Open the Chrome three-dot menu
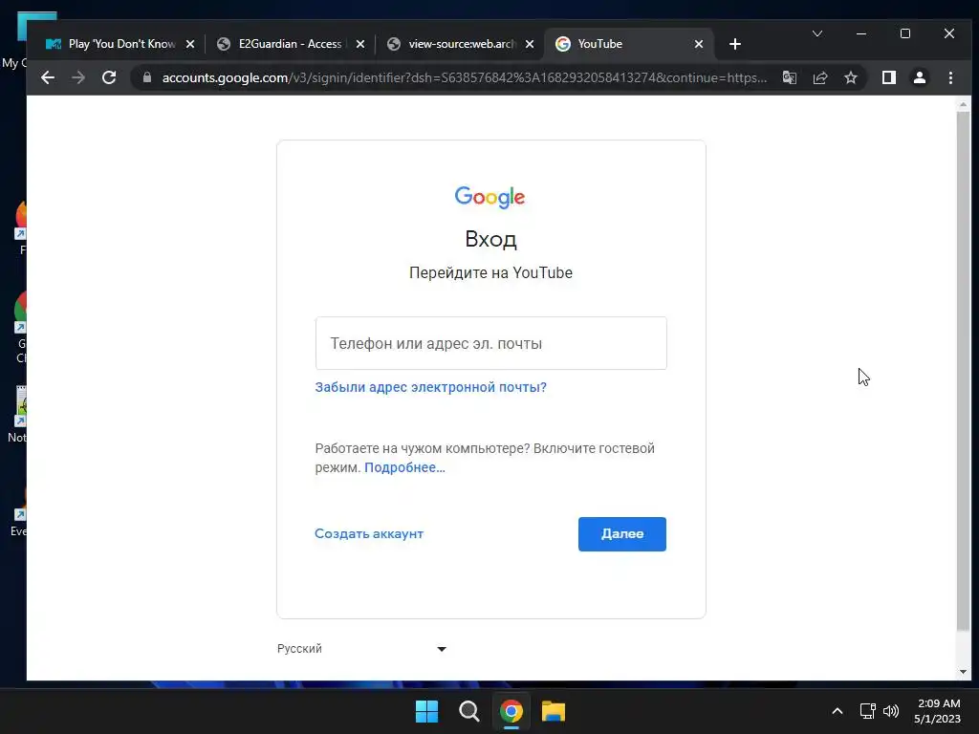Image resolution: width=979 pixels, height=734 pixels. 950,77
